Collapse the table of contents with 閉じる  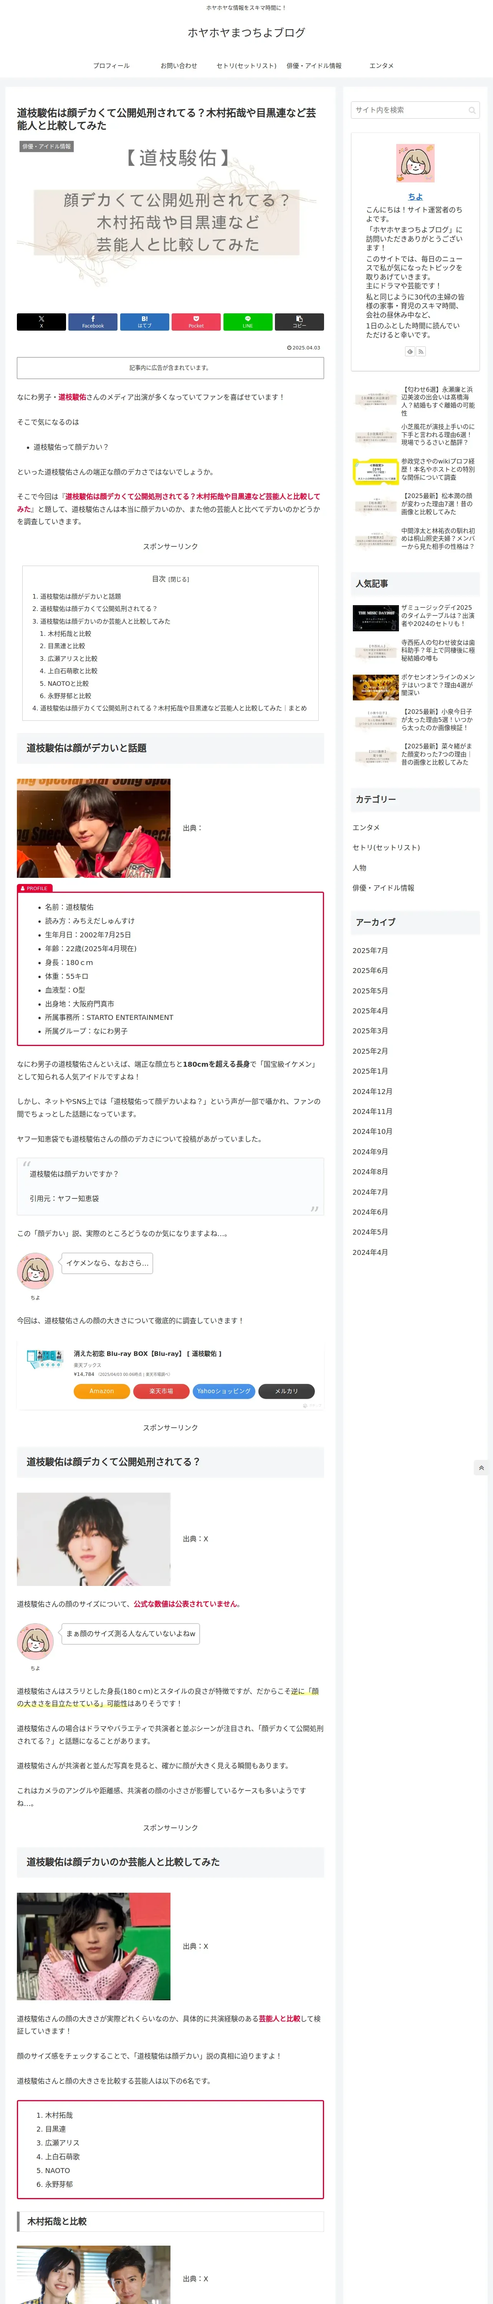click(x=179, y=579)
